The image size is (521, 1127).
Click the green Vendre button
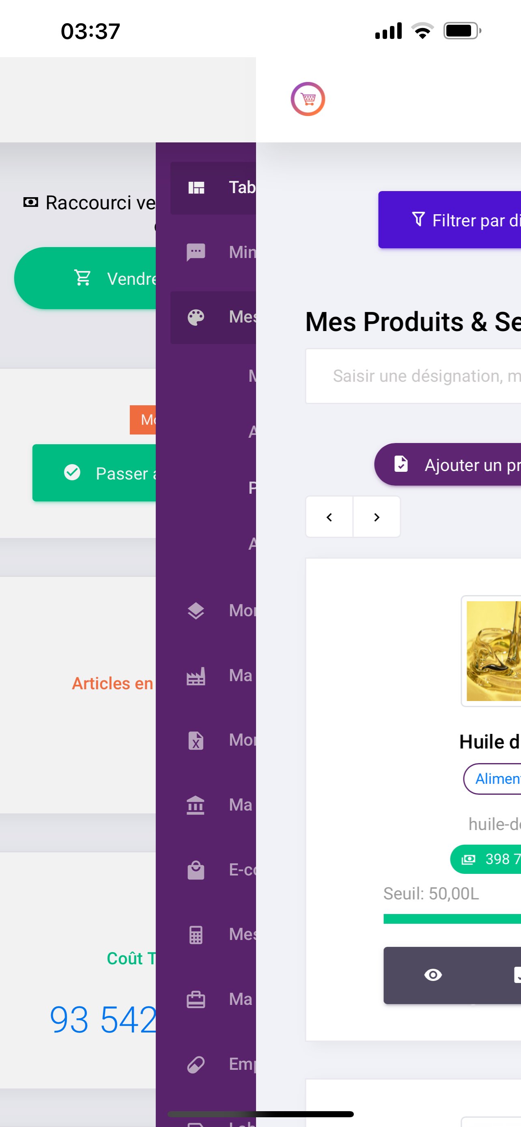pos(85,278)
